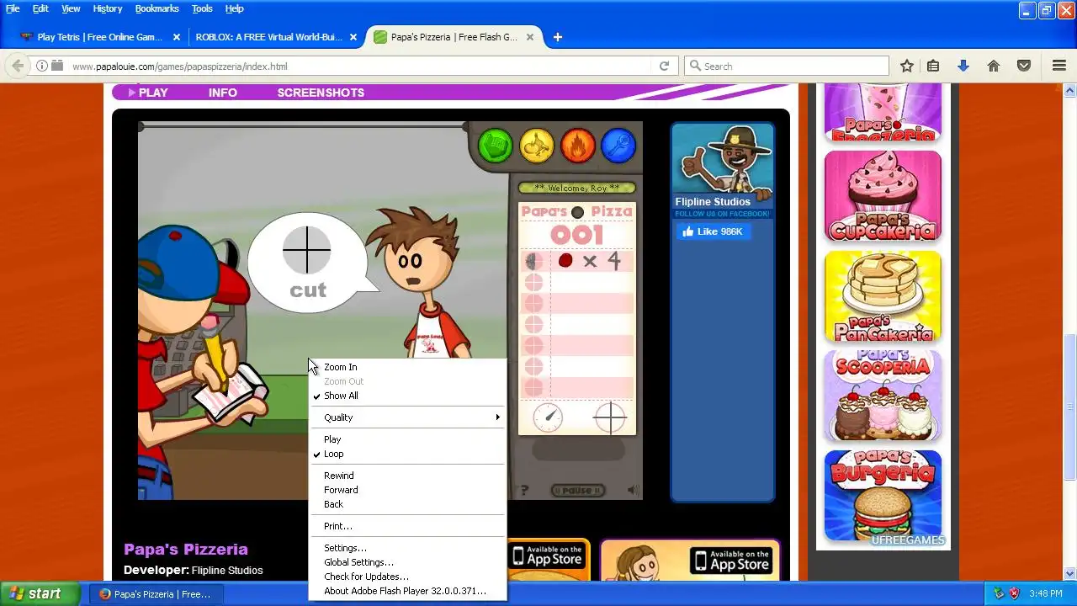1077x606 pixels.
Task: Switch to the Play Tetris tab
Action: (99, 37)
